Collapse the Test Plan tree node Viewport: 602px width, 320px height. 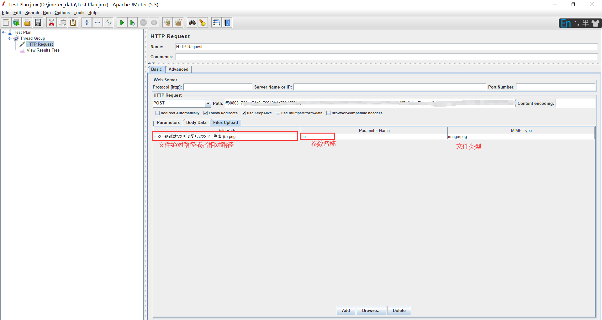[x=3, y=33]
